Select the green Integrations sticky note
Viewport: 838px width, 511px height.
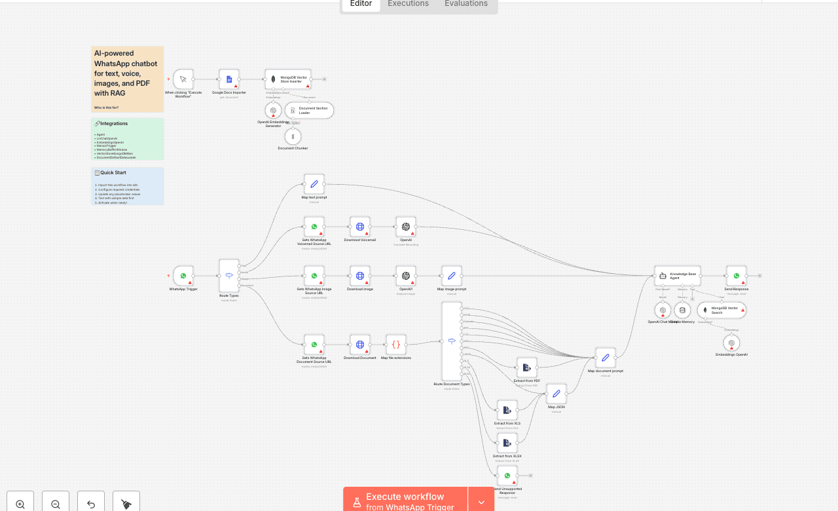(x=128, y=139)
